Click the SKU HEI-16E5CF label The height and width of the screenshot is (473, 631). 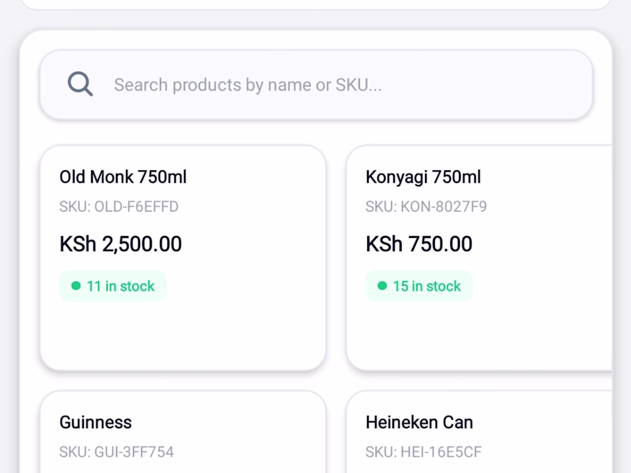pos(424,452)
